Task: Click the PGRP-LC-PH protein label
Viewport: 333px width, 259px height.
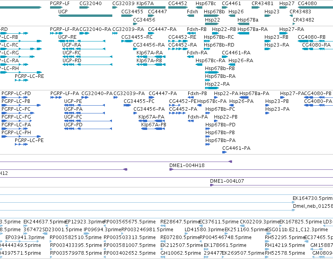Action: tap(16, 133)
